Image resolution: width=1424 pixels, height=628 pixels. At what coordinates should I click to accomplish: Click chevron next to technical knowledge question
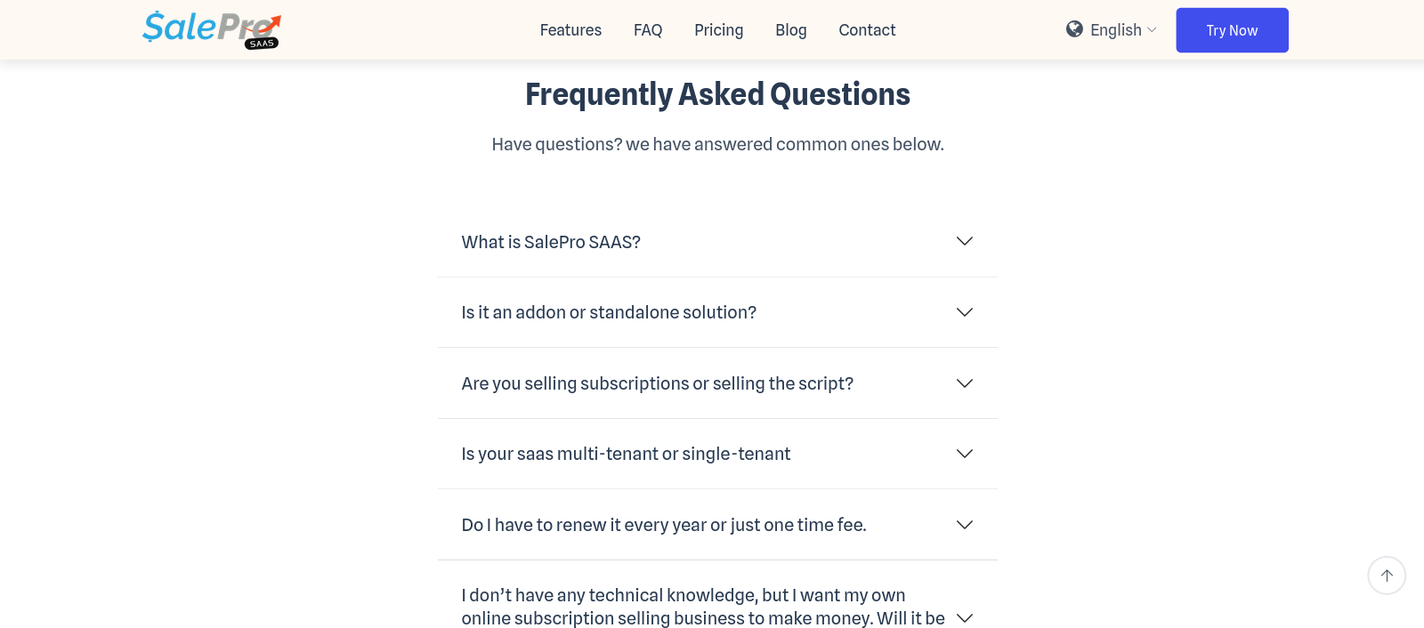pos(964,618)
